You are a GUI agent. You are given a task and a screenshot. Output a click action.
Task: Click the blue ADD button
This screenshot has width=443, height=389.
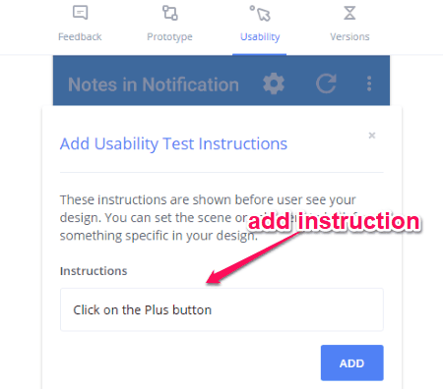pos(351,362)
